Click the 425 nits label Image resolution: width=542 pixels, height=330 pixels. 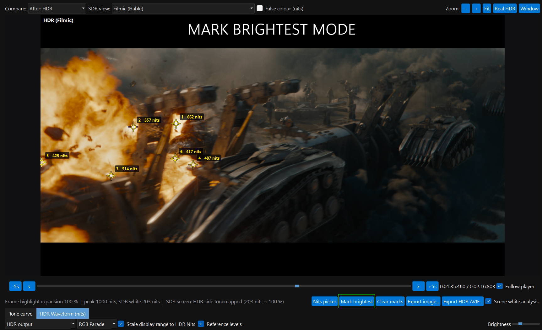pos(57,156)
